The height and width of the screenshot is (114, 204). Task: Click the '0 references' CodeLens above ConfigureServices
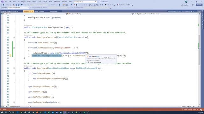[x=28, y=35]
